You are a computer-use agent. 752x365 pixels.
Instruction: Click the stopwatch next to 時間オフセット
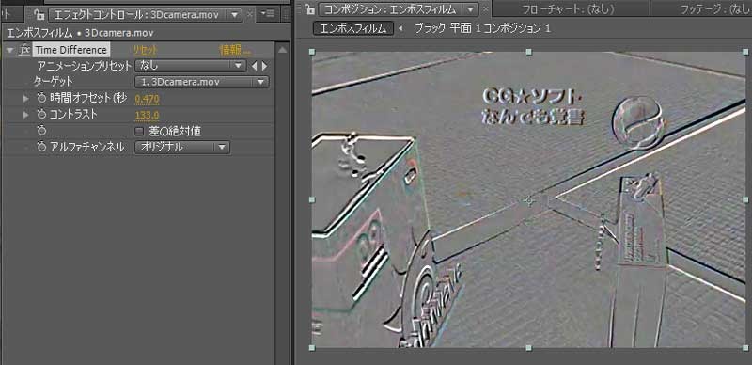point(41,99)
